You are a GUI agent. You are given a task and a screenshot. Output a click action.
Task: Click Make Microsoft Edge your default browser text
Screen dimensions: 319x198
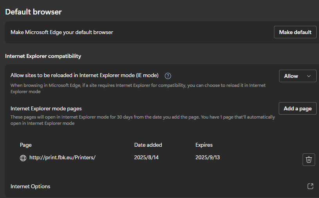coord(61,32)
